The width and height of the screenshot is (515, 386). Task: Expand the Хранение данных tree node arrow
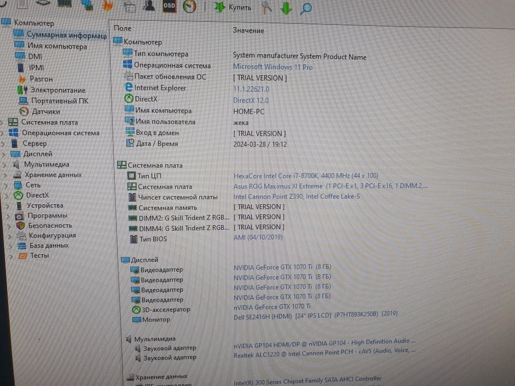click(5, 175)
